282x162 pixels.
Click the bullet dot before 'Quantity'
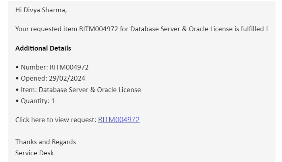tap(17, 101)
